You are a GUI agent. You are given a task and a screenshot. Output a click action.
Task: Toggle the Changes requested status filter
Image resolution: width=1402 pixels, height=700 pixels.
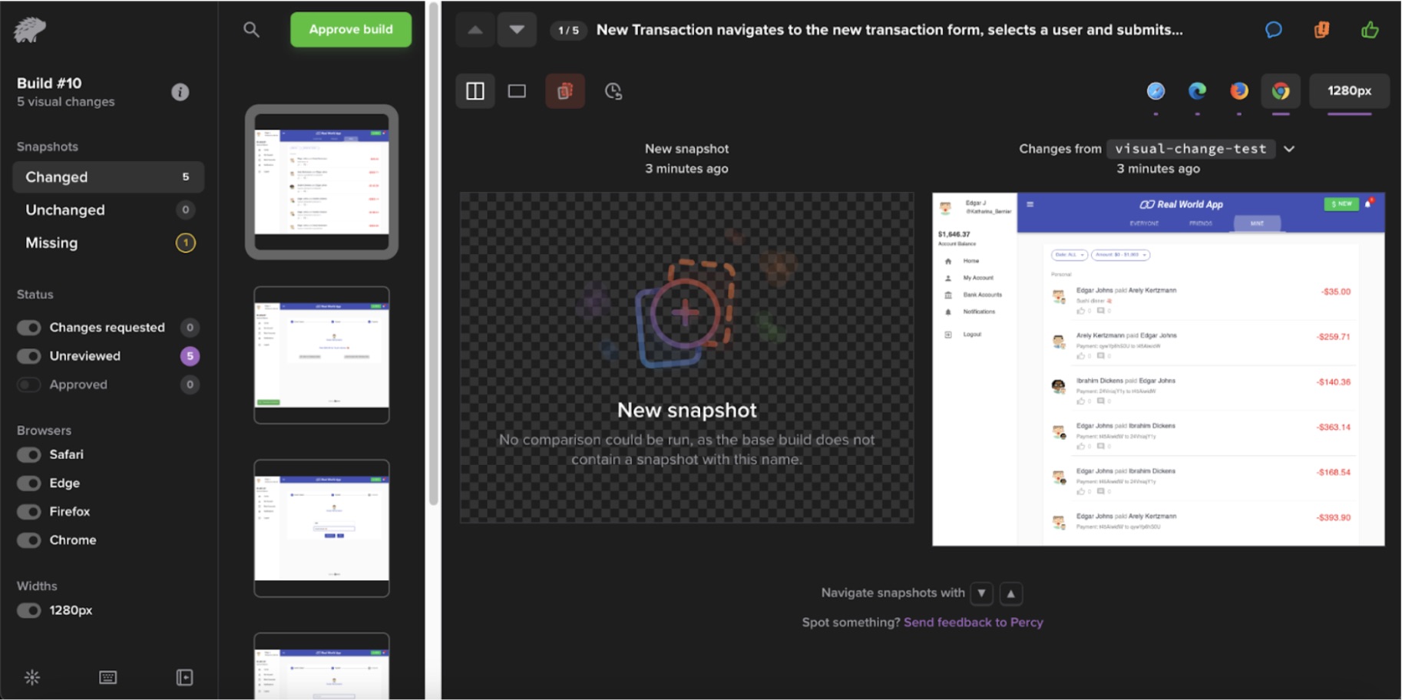(x=29, y=328)
